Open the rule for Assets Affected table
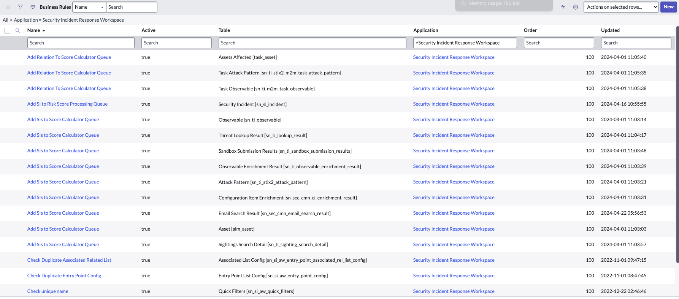This screenshot has width=679, height=299. click(69, 57)
